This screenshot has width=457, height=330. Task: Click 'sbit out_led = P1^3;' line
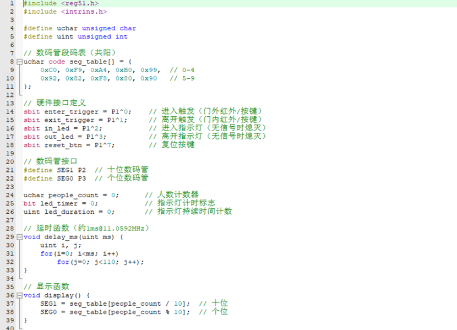(65, 137)
